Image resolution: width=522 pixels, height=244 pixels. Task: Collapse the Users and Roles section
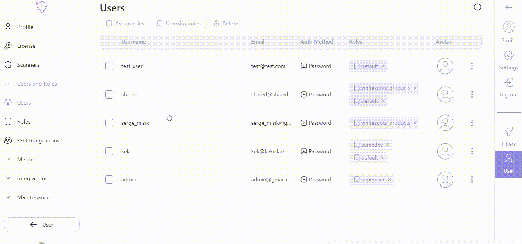point(8,84)
